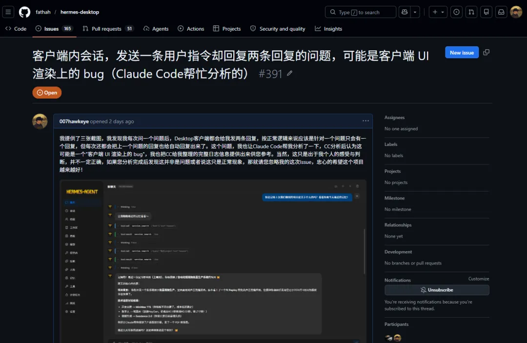
Task: Click the 2 days ago timestamp
Action: 122,121
